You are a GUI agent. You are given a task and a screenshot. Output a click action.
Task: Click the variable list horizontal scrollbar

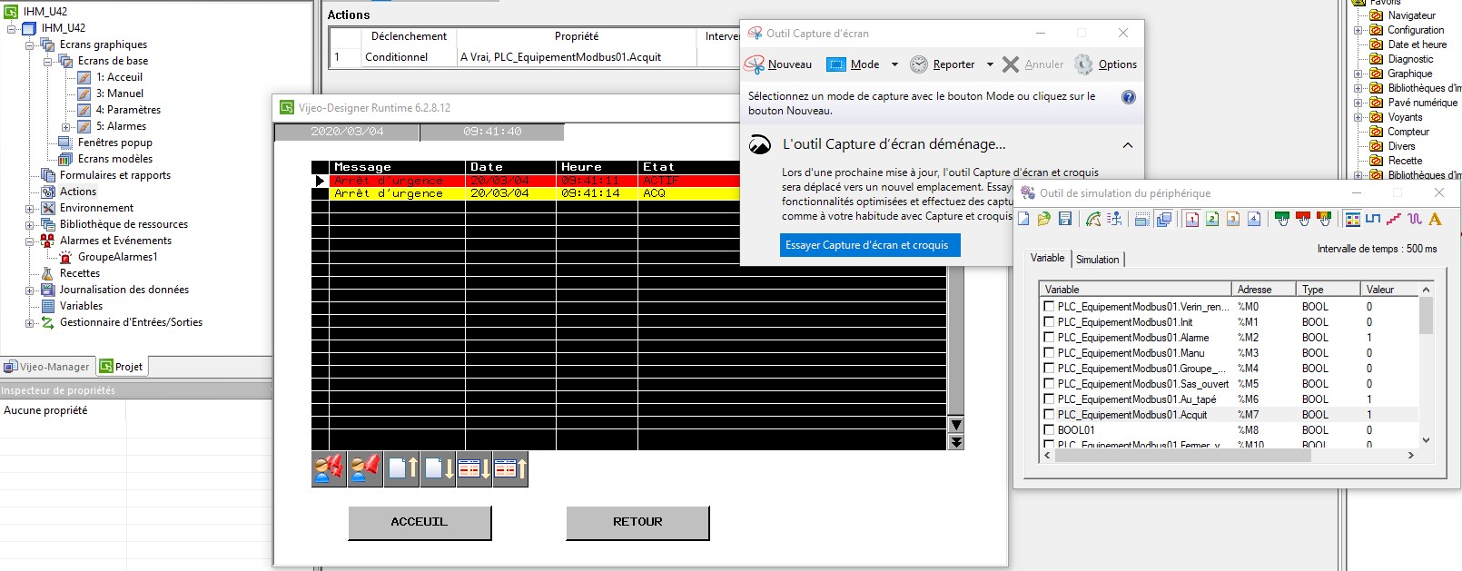click(1182, 456)
